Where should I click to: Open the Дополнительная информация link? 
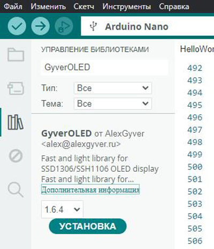pyautogui.click(x=90, y=190)
